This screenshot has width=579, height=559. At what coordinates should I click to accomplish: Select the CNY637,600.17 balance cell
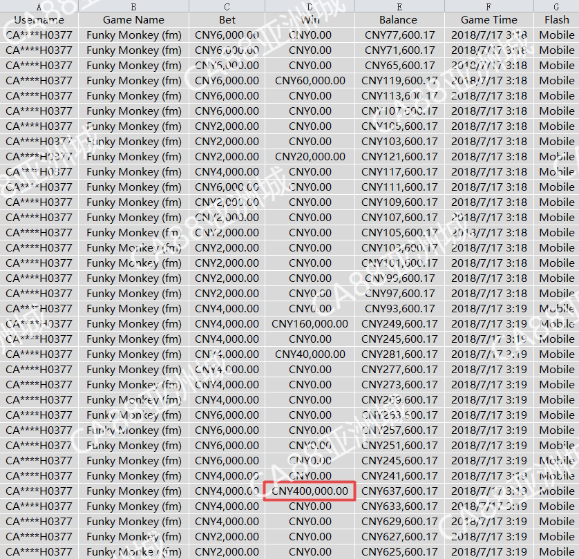click(x=399, y=491)
